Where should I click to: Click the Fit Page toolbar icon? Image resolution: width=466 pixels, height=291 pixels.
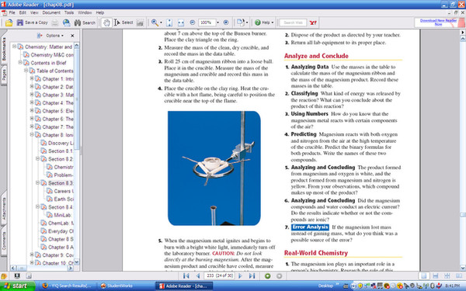coord(169,23)
